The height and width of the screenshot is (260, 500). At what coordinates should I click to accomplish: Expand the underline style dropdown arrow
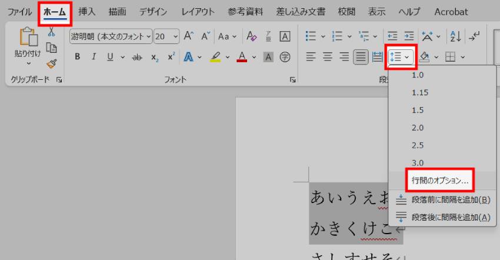click(x=123, y=58)
